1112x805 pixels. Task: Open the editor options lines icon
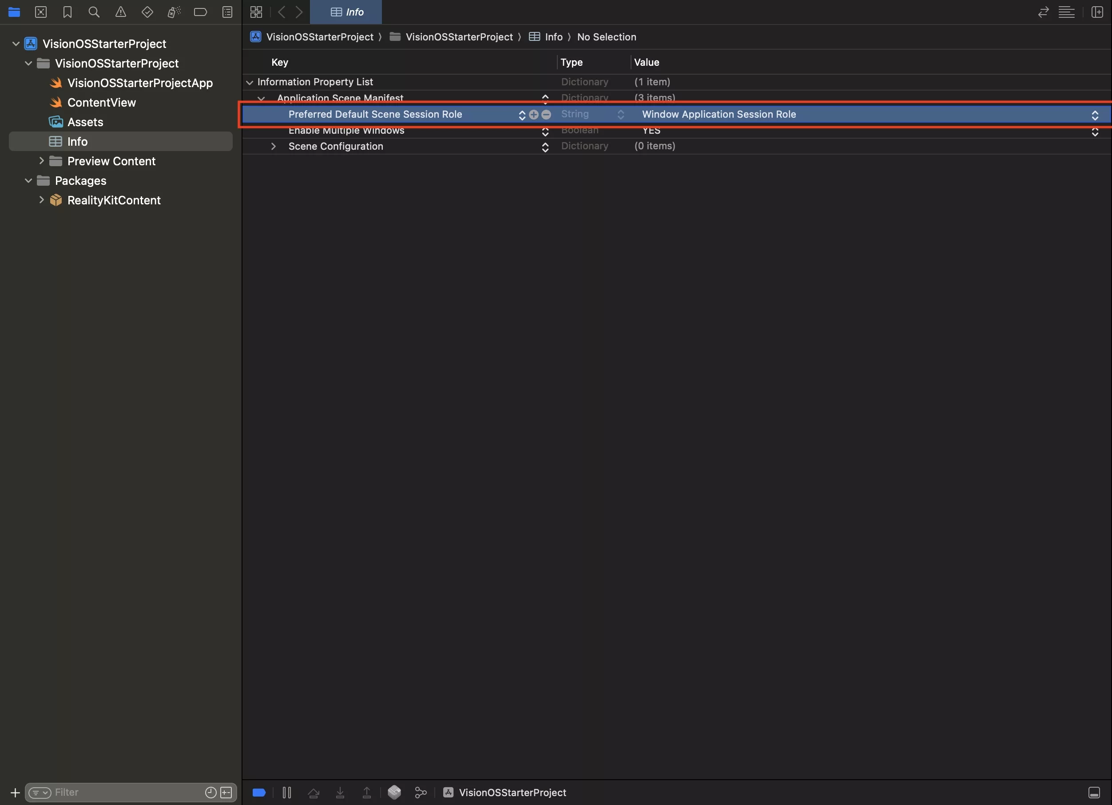tap(1066, 12)
